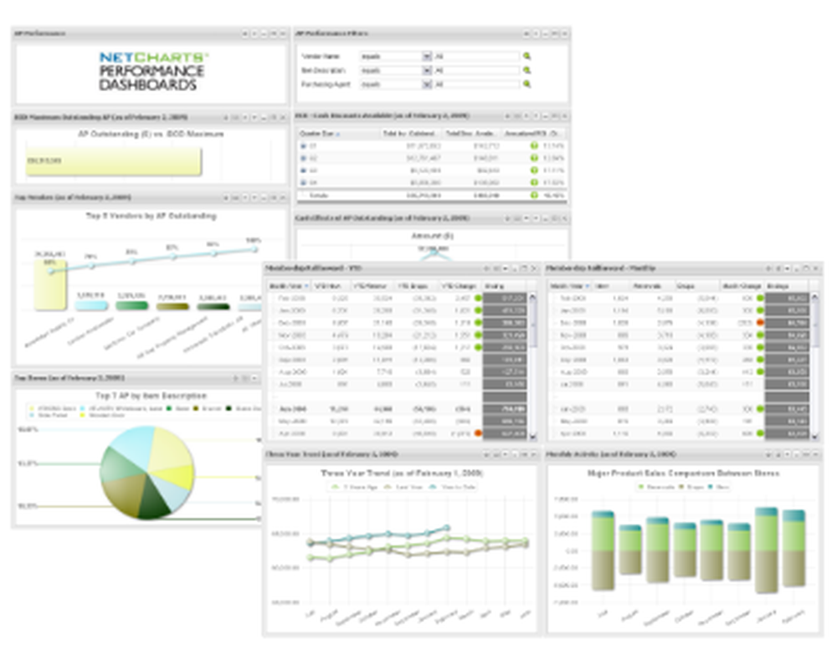
Task: Click the 'Renewals' legend entry in product sales chart
Action: point(656,487)
